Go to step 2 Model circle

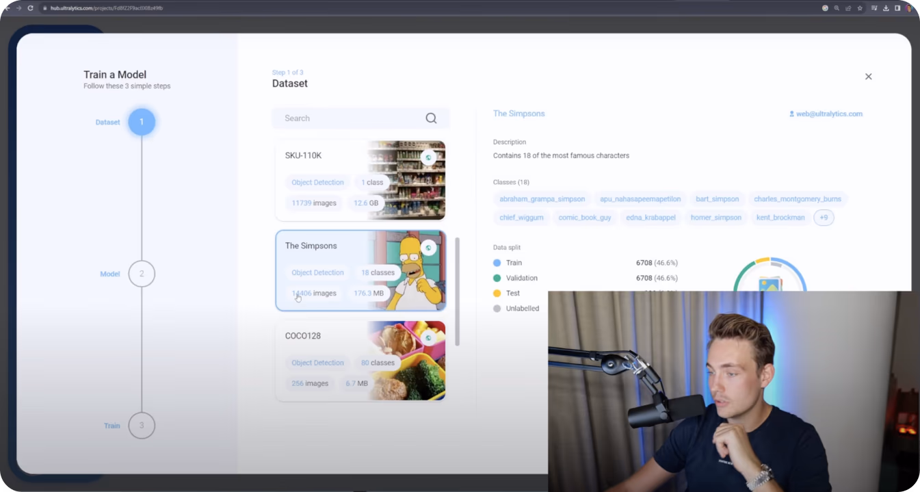point(142,274)
